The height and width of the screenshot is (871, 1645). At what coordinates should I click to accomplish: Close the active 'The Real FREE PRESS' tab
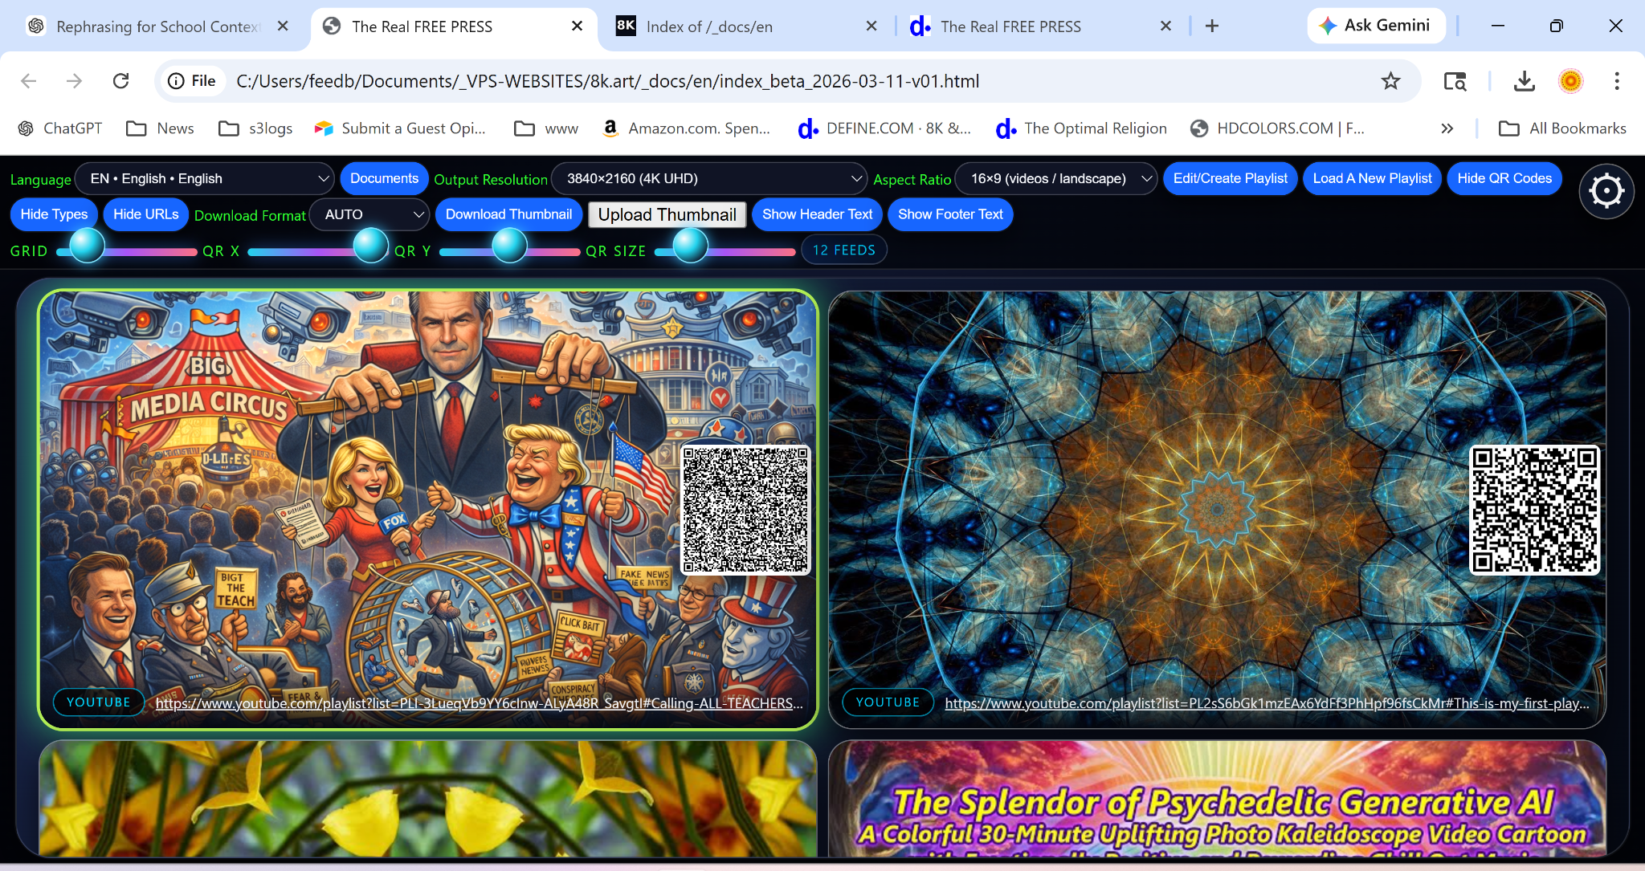(577, 26)
